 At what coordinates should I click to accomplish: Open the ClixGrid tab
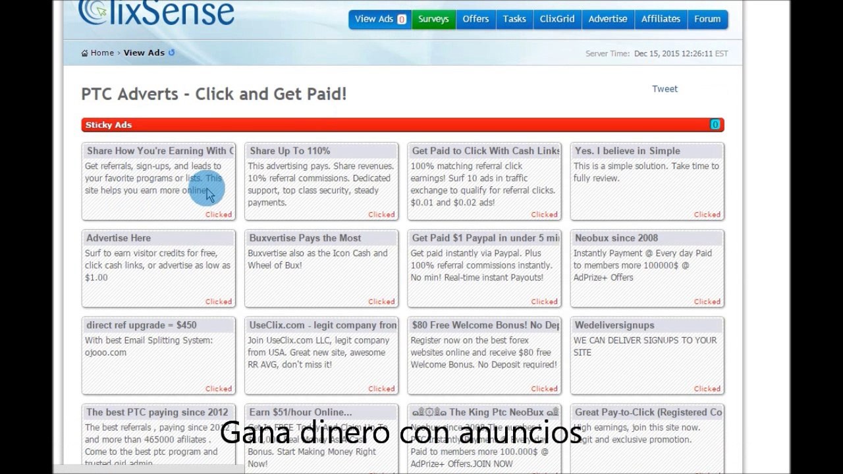coord(557,19)
